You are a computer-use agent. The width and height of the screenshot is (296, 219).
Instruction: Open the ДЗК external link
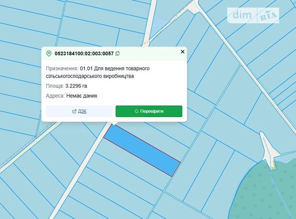79,111
